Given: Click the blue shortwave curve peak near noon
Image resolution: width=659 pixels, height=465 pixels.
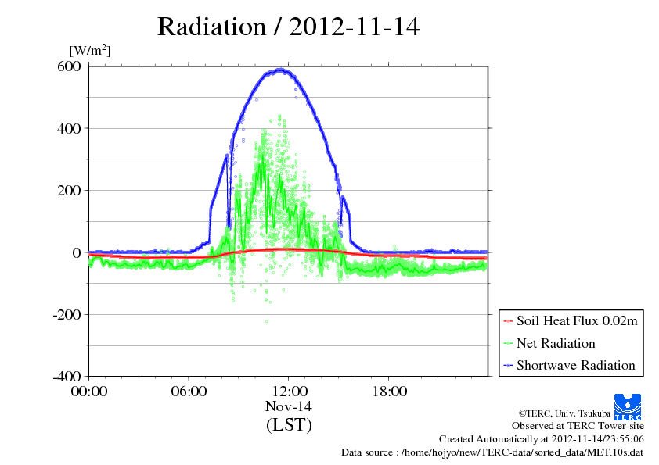Looking at the screenshot, I should tap(281, 70).
